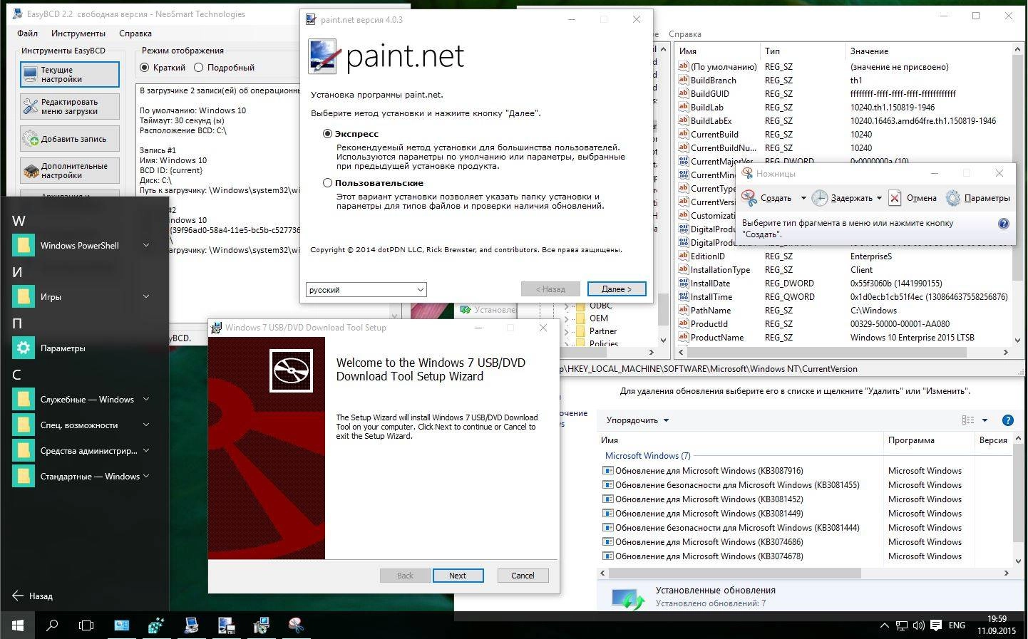Open the Упорядочить dropdown in updates window

click(x=637, y=420)
